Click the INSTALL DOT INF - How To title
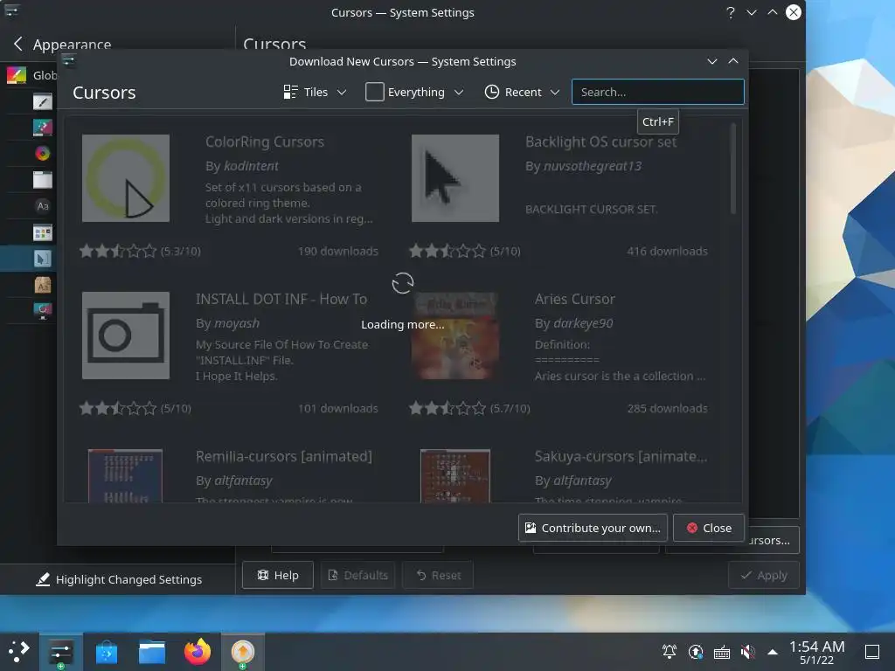895x671 pixels. [x=281, y=299]
